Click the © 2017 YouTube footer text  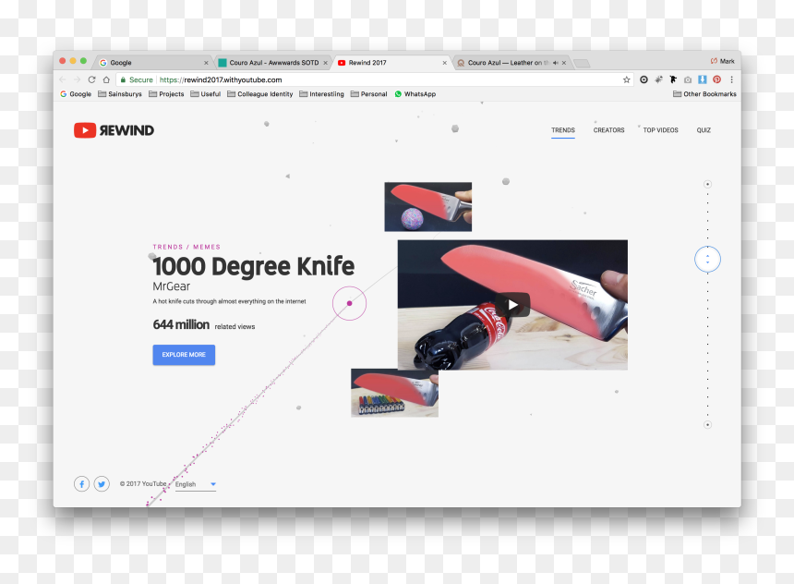(143, 484)
